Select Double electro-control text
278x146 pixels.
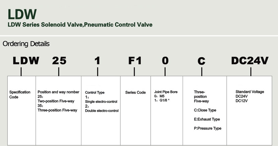tap(102, 111)
